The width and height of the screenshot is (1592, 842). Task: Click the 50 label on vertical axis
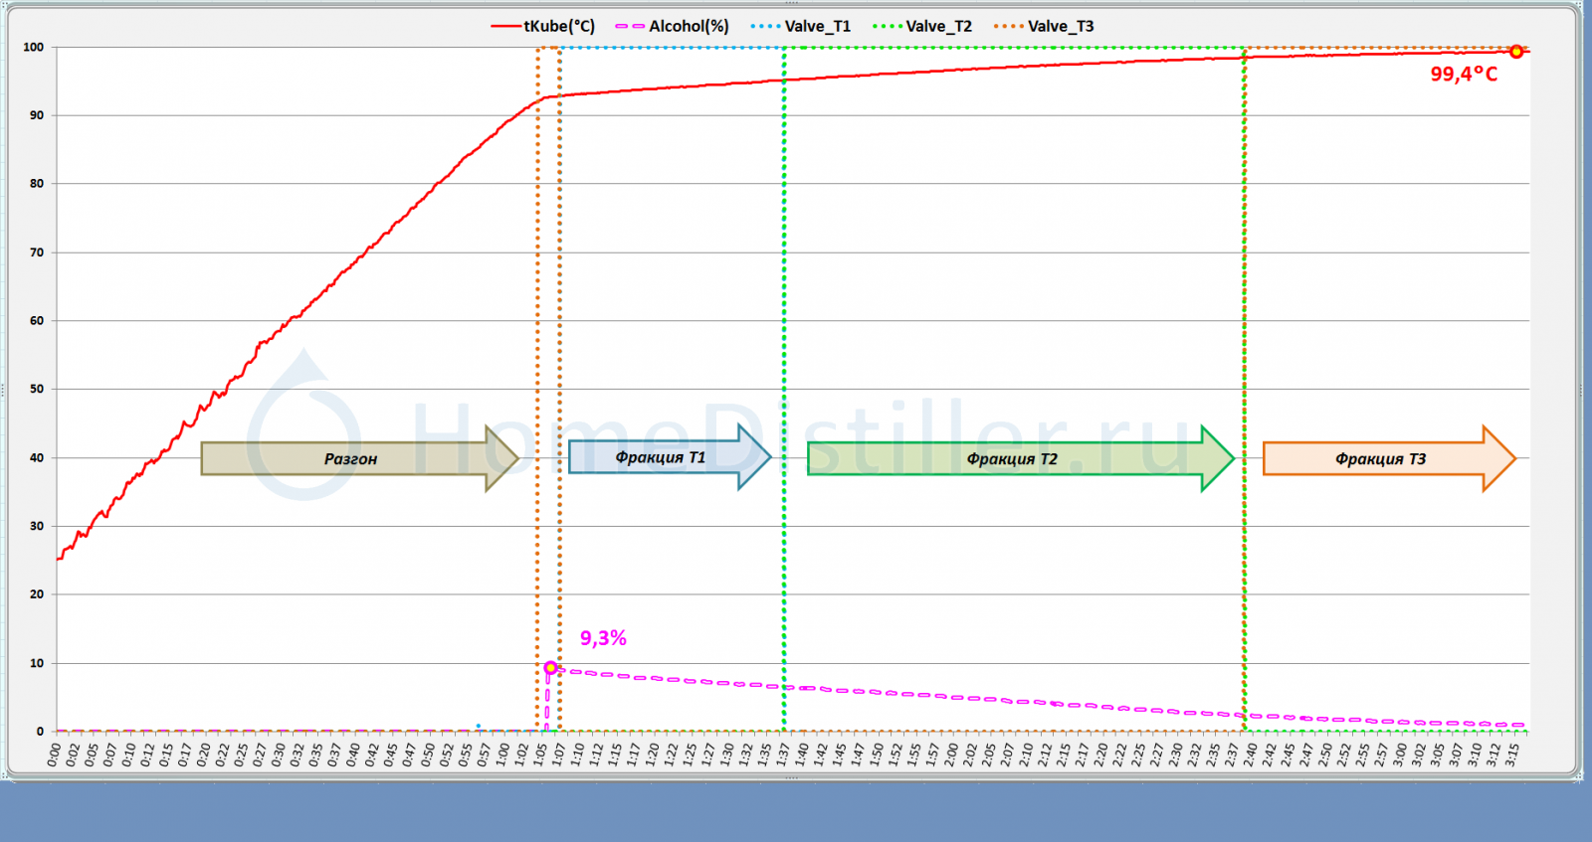pos(37,389)
